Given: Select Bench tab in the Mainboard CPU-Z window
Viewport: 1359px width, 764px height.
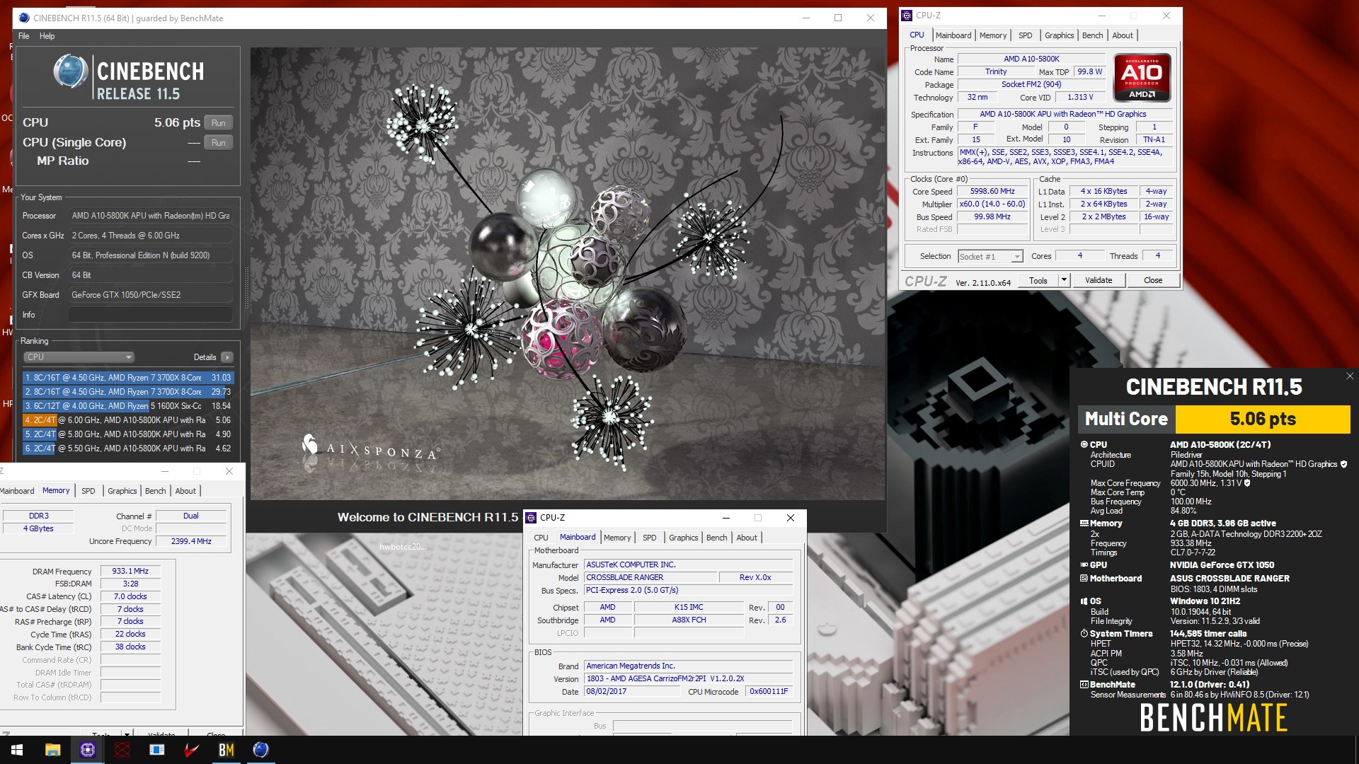Looking at the screenshot, I should [716, 538].
